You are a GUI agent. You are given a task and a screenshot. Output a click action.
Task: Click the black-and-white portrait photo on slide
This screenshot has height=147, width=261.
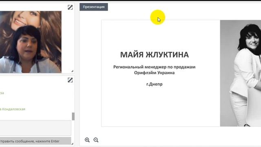pyautogui.click(x=241, y=73)
